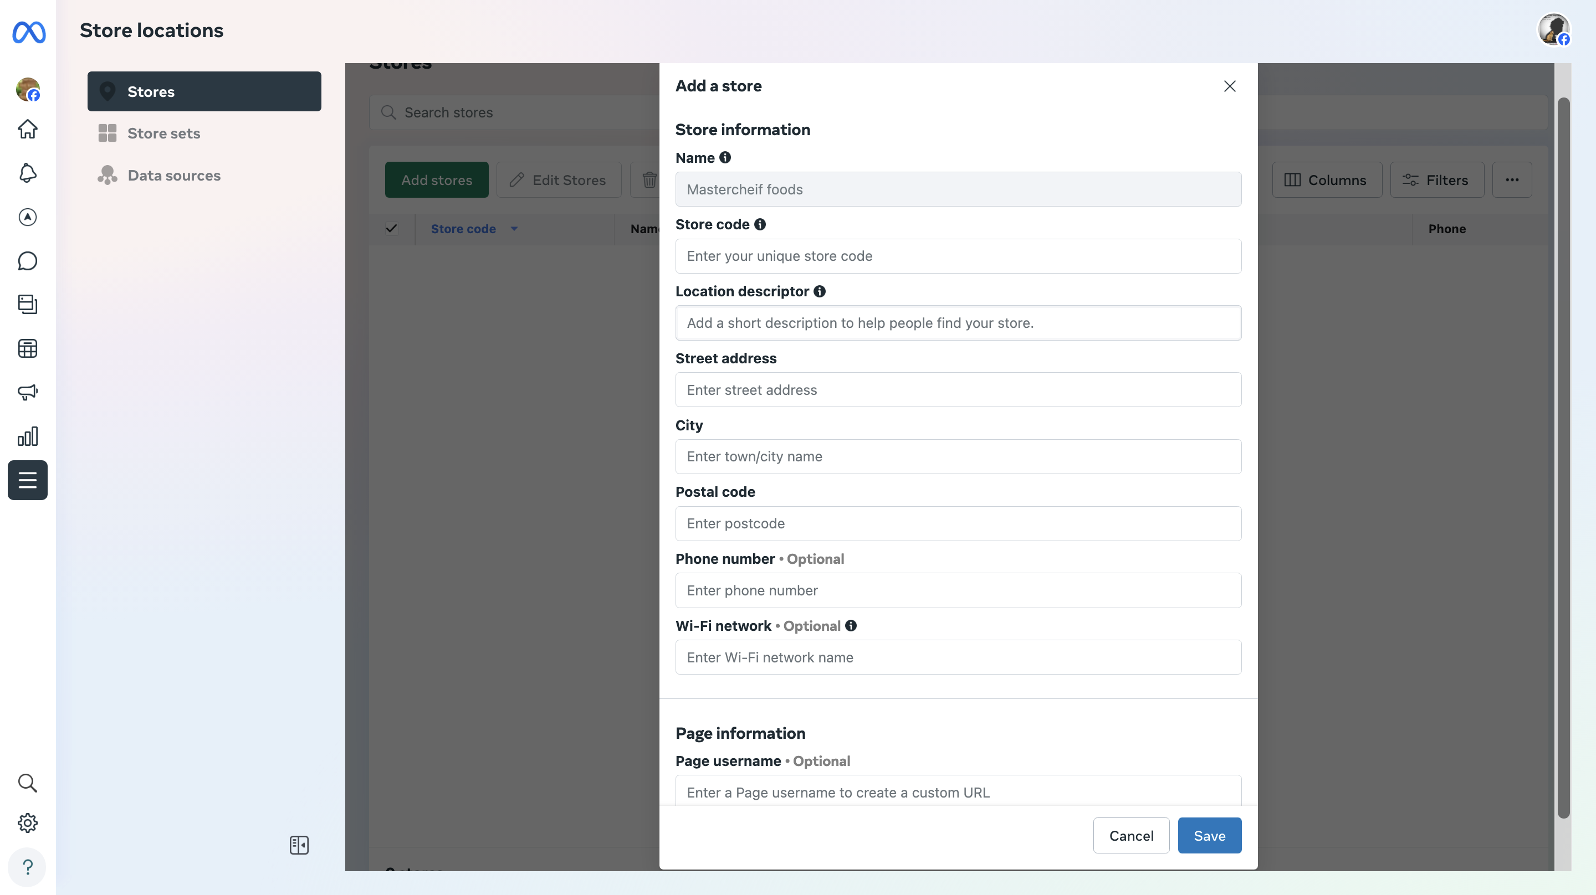
Task: Open the business account avatar in sidebar
Action: coord(28,89)
